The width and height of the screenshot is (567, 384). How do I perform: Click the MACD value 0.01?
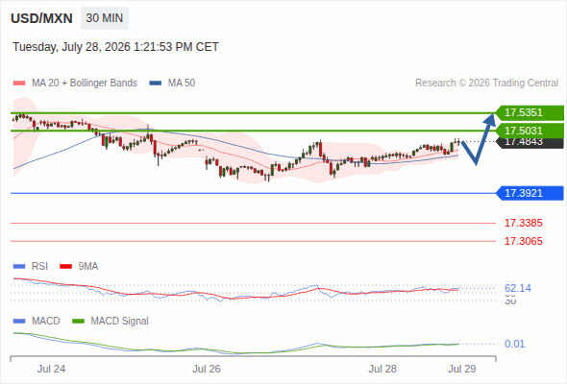pos(514,344)
